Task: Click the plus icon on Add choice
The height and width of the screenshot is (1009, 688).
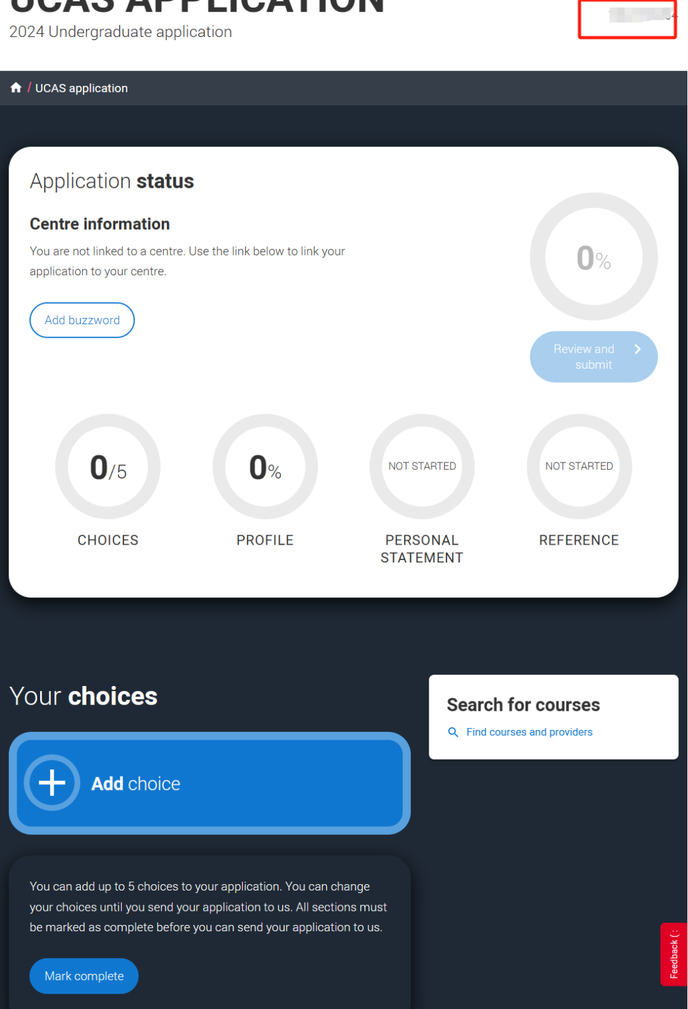Action: [52, 783]
